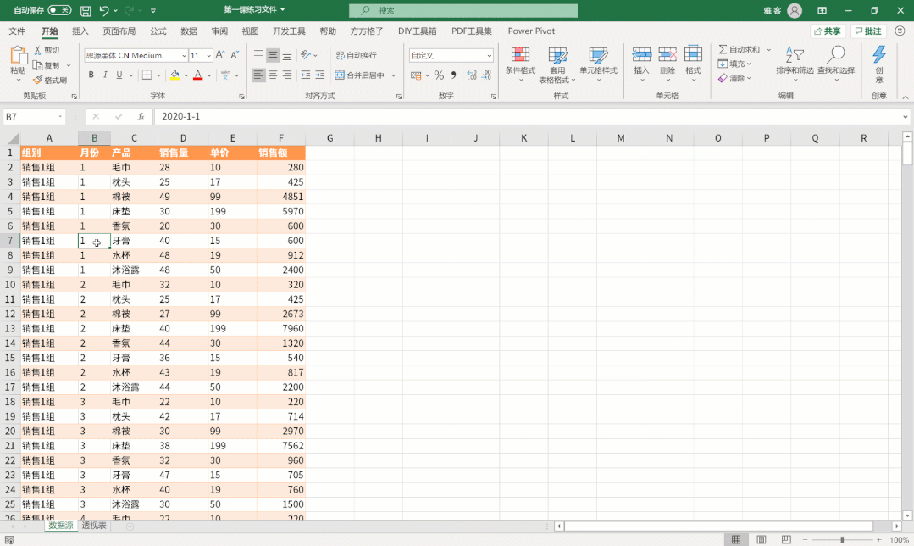Open the number format (自定义) dropdown
The image size is (914, 546).
[489, 55]
